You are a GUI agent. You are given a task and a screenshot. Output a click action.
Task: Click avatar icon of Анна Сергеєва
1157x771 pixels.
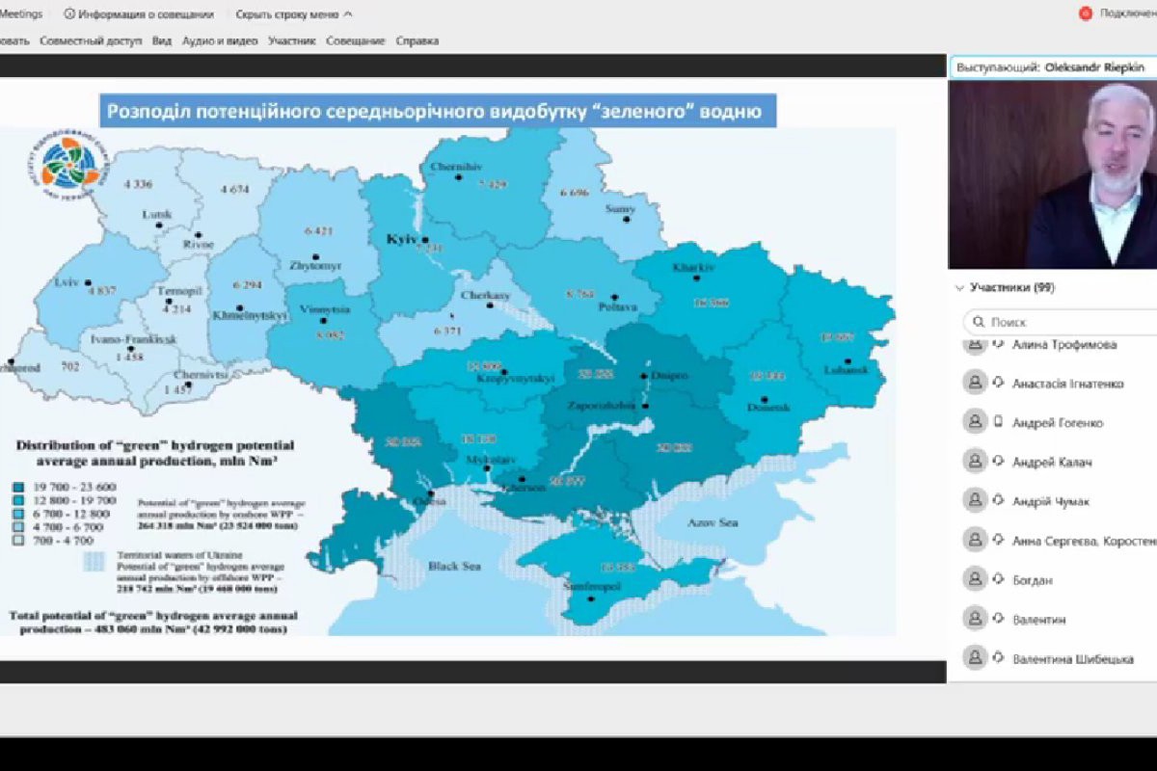pyautogui.click(x=975, y=541)
